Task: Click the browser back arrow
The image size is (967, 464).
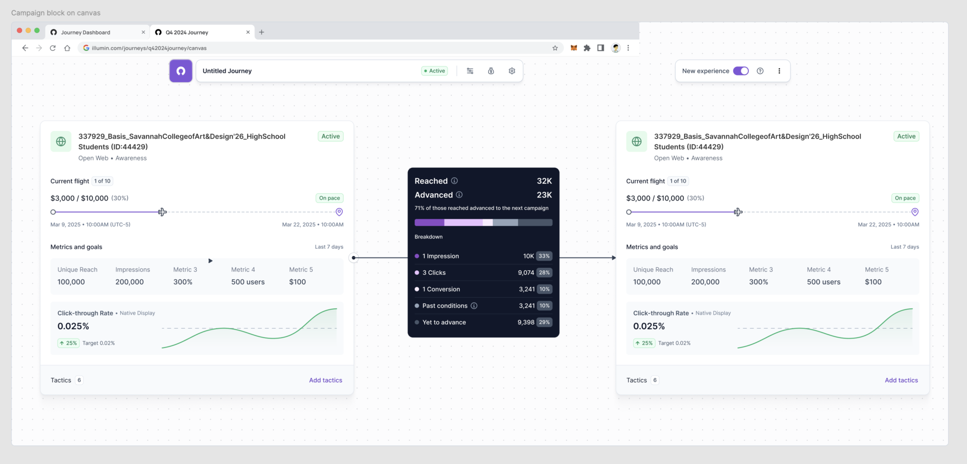Action: [25, 48]
